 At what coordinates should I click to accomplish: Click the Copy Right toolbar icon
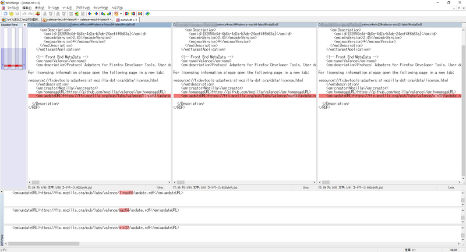pos(90,13)
